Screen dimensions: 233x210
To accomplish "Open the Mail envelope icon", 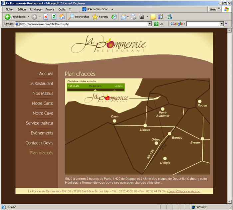I will click(123, 17).
